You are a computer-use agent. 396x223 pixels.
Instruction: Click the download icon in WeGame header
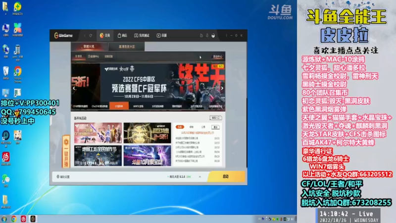point(207,36)
